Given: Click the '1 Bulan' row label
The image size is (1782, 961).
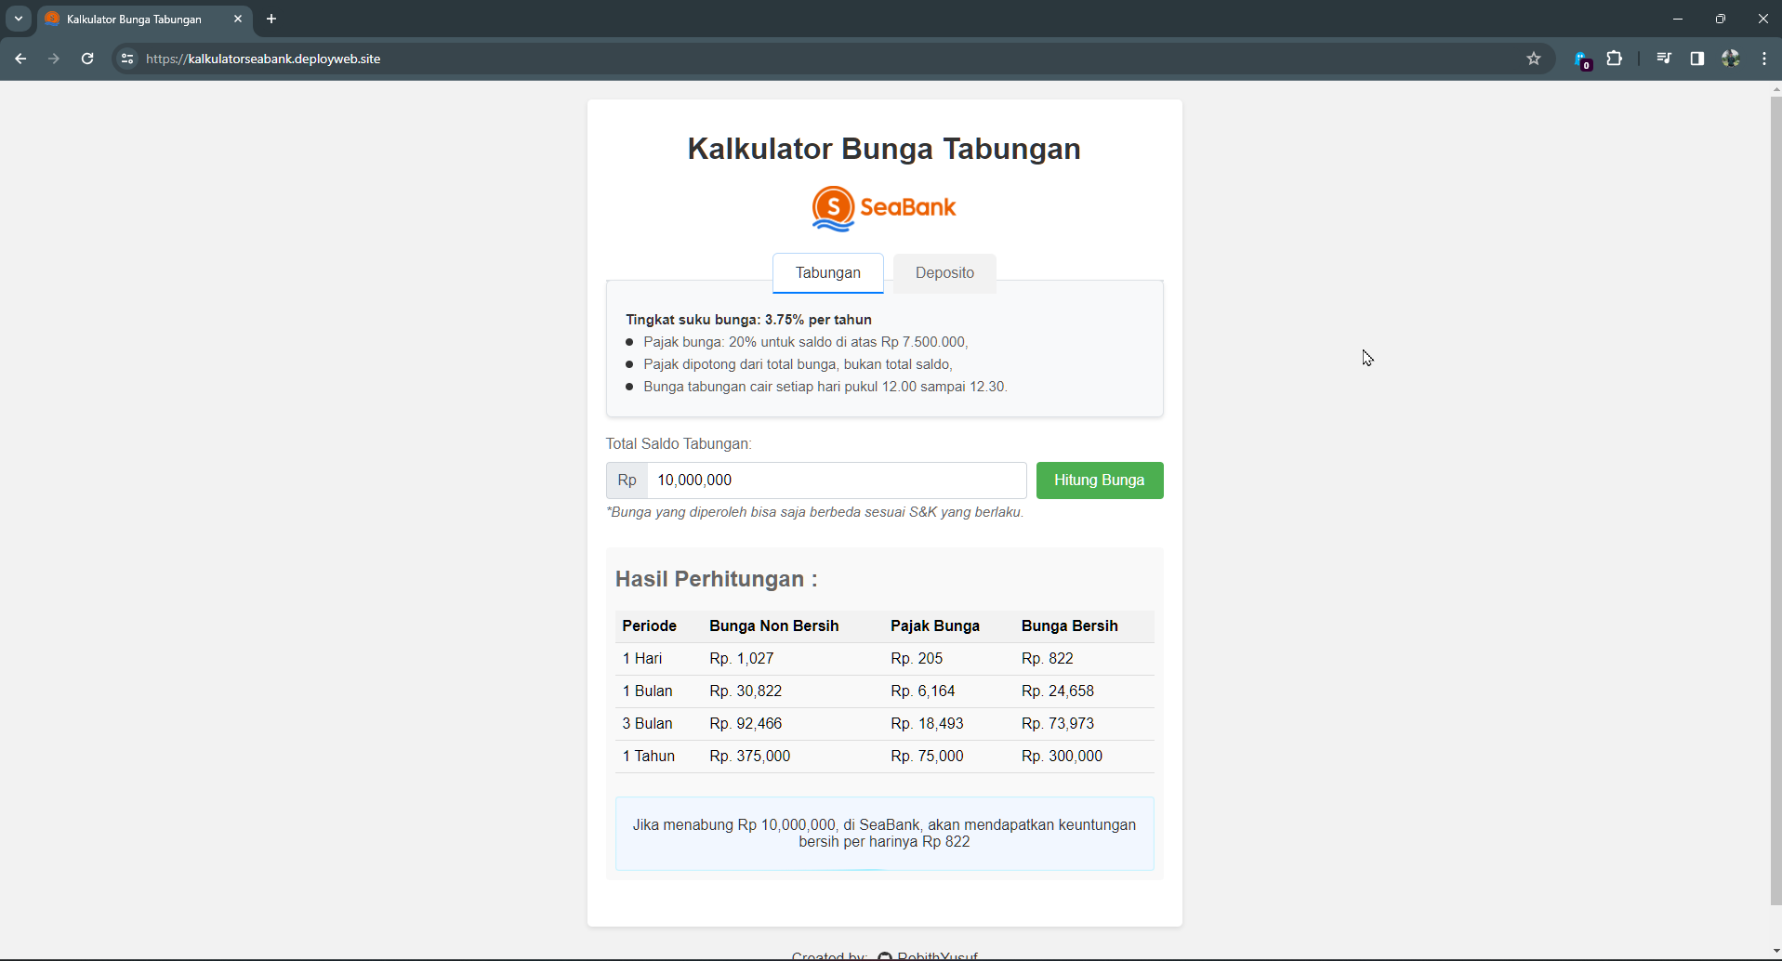Looking at the screenshot, I should click(x=648, y=691).
